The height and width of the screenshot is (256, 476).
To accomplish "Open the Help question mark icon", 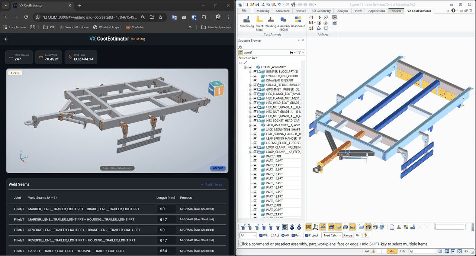I will click(453, 11).
